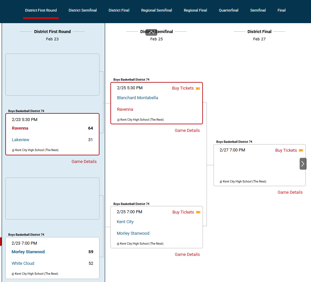Click ticket icon on District Final game

pyautogui.click(x=301, y=150)
